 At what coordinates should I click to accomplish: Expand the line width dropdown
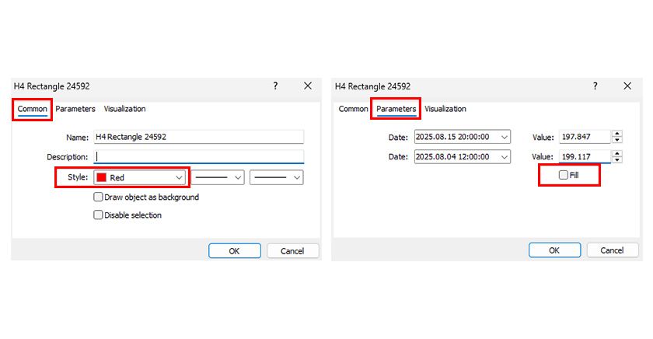(x=295, y=178)
